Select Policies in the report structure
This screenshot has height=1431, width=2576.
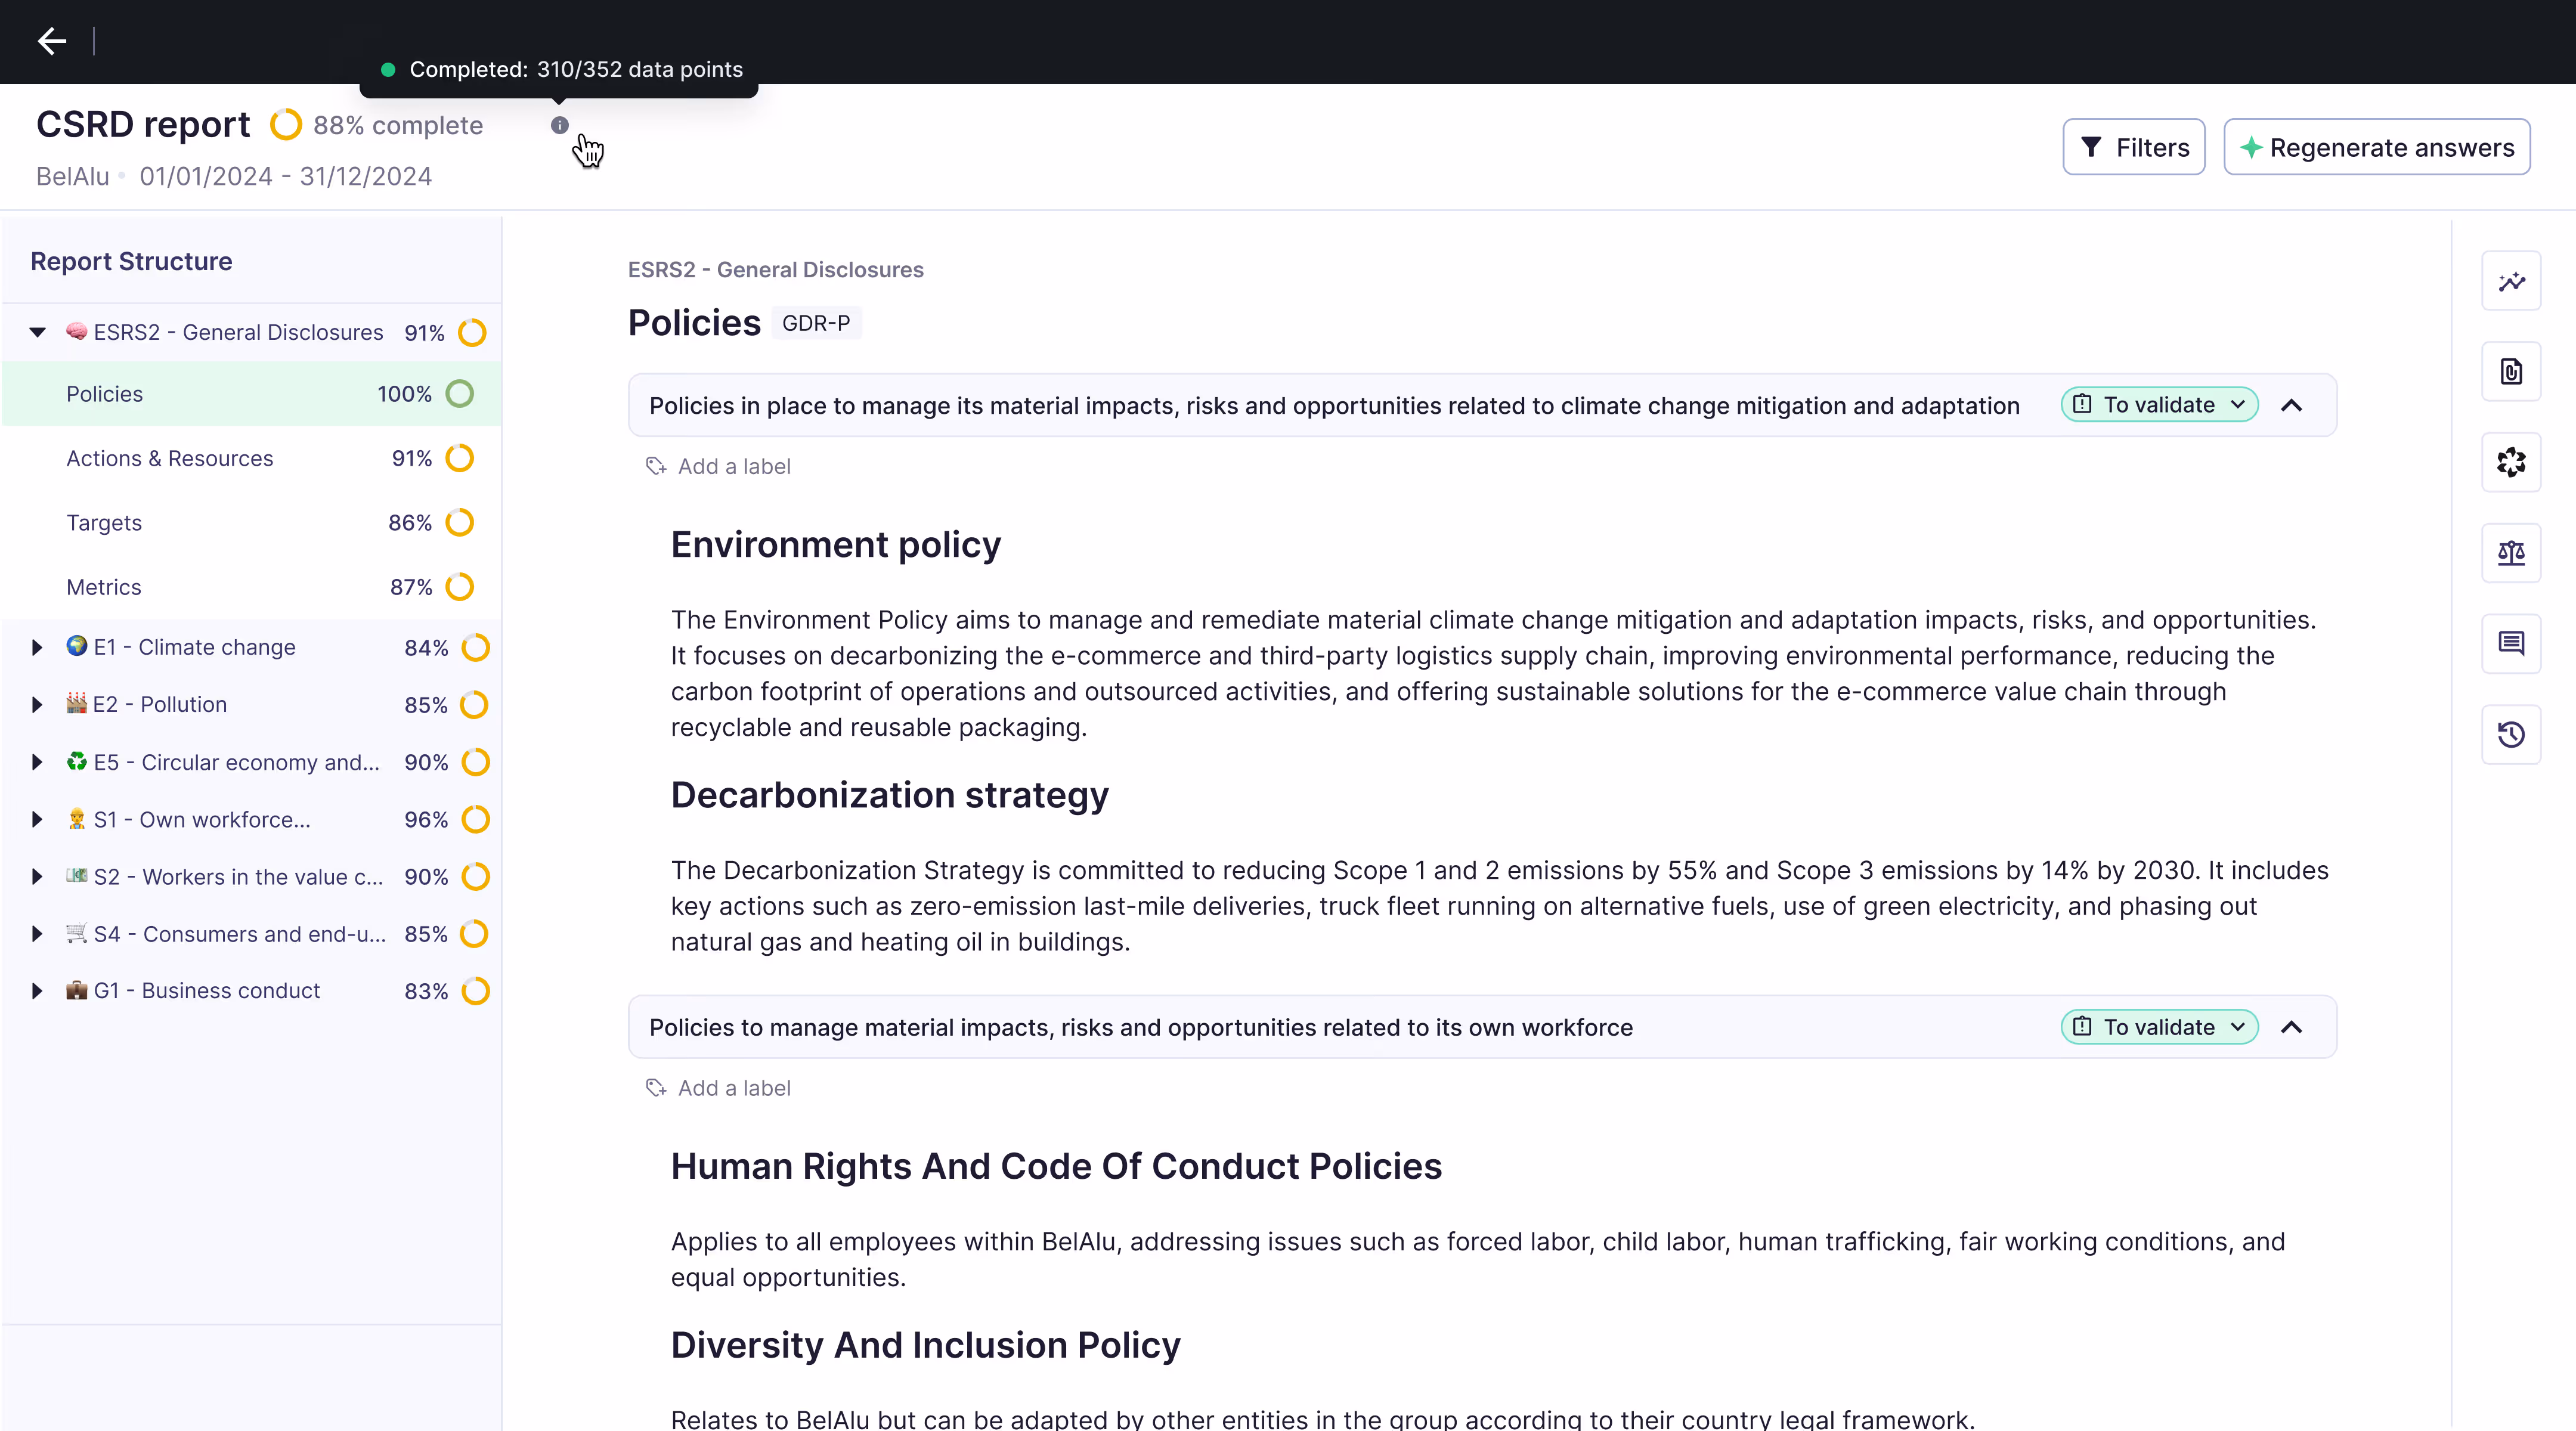[252, 394]
